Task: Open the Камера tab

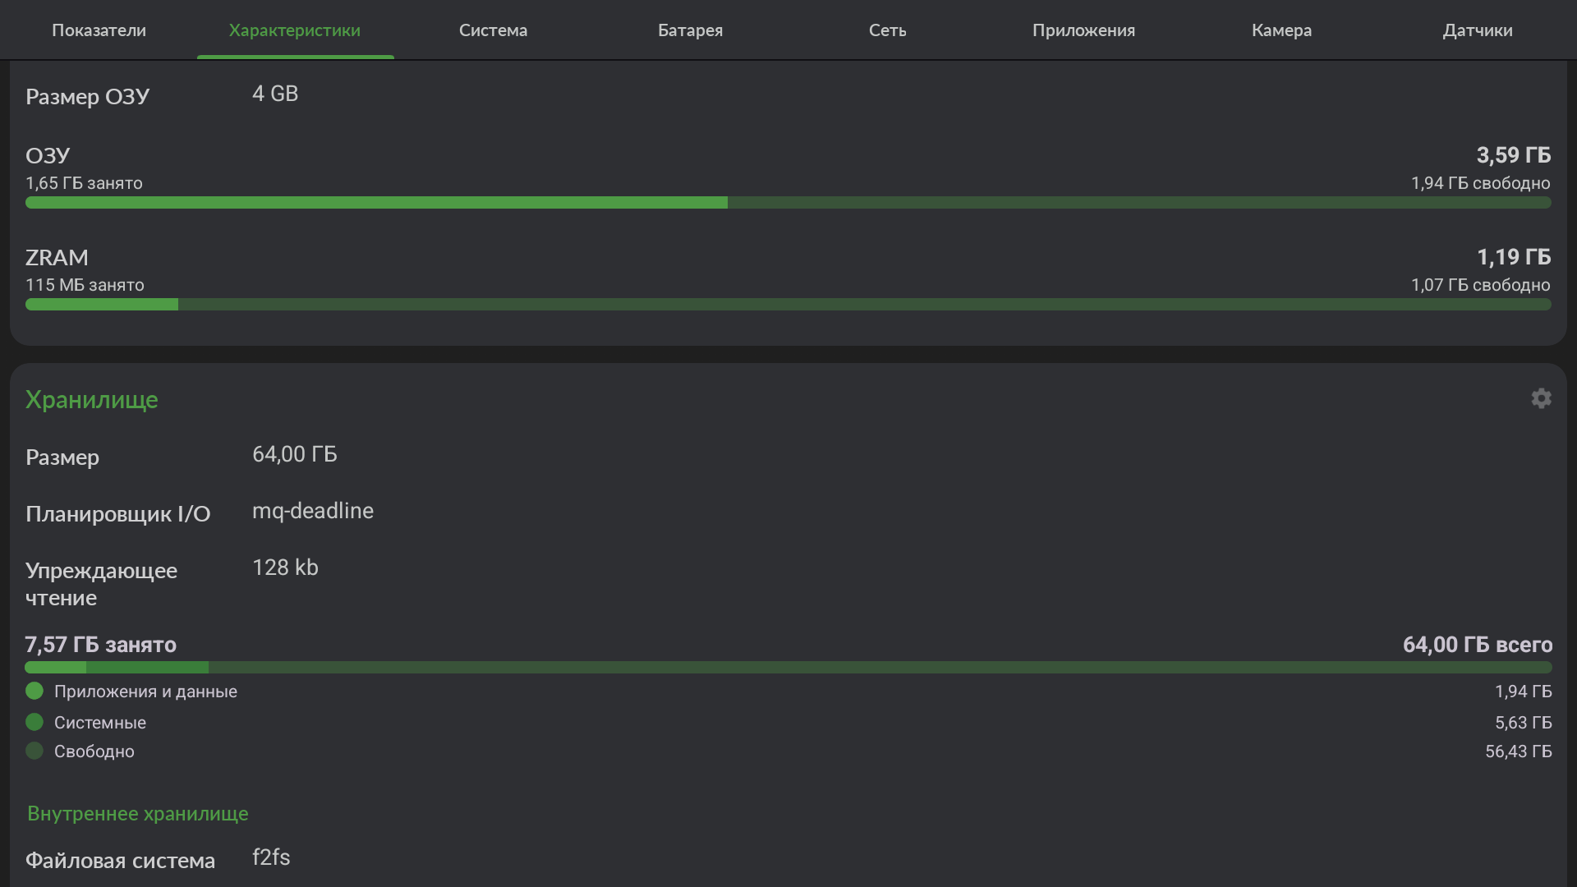Action: coord(1281,30)
